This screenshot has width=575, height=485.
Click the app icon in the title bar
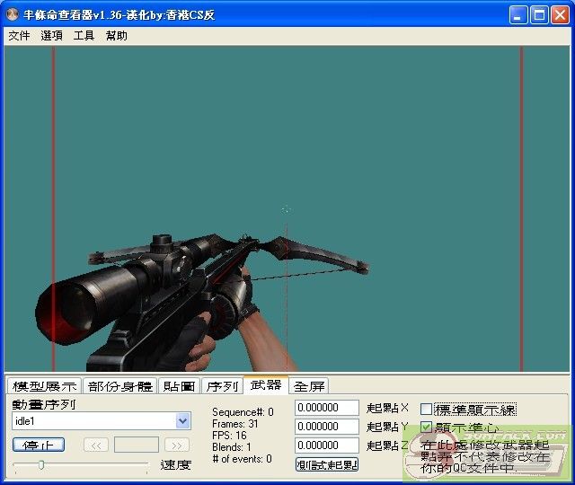(x=12, y=15)
